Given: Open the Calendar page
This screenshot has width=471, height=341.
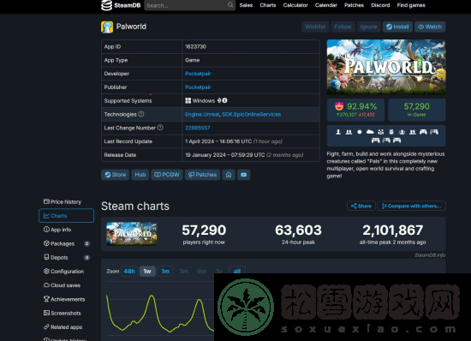Looking at the screenshot, I should 326,5.
